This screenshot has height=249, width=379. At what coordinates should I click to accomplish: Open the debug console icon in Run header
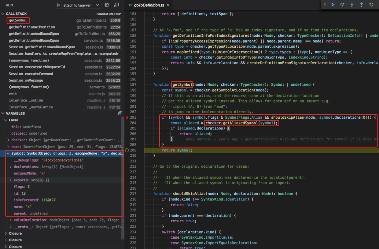tap(116, 5)
